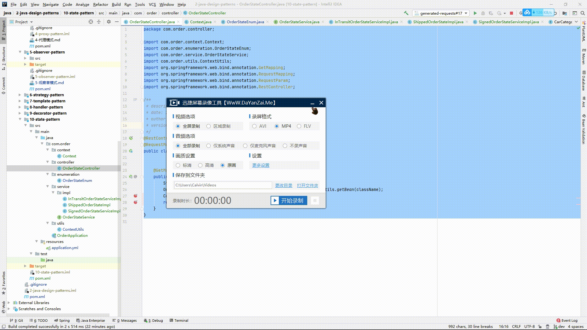587x330 pixels.
Task: Run with coverage icon in toolbar
Action: (x=491, y=13)
